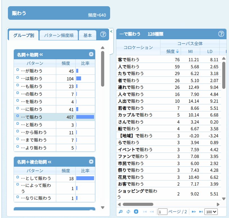Open help icon in left pattern panel
This screenshot has width=229, height=218.
[103, 35]
